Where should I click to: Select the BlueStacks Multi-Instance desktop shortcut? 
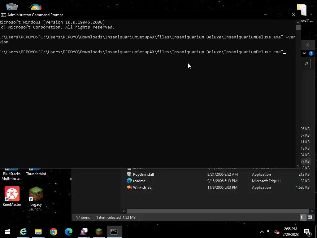point(12,174)
